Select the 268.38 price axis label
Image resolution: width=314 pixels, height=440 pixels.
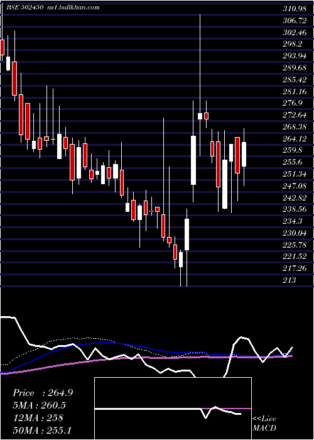pos(295,127)
